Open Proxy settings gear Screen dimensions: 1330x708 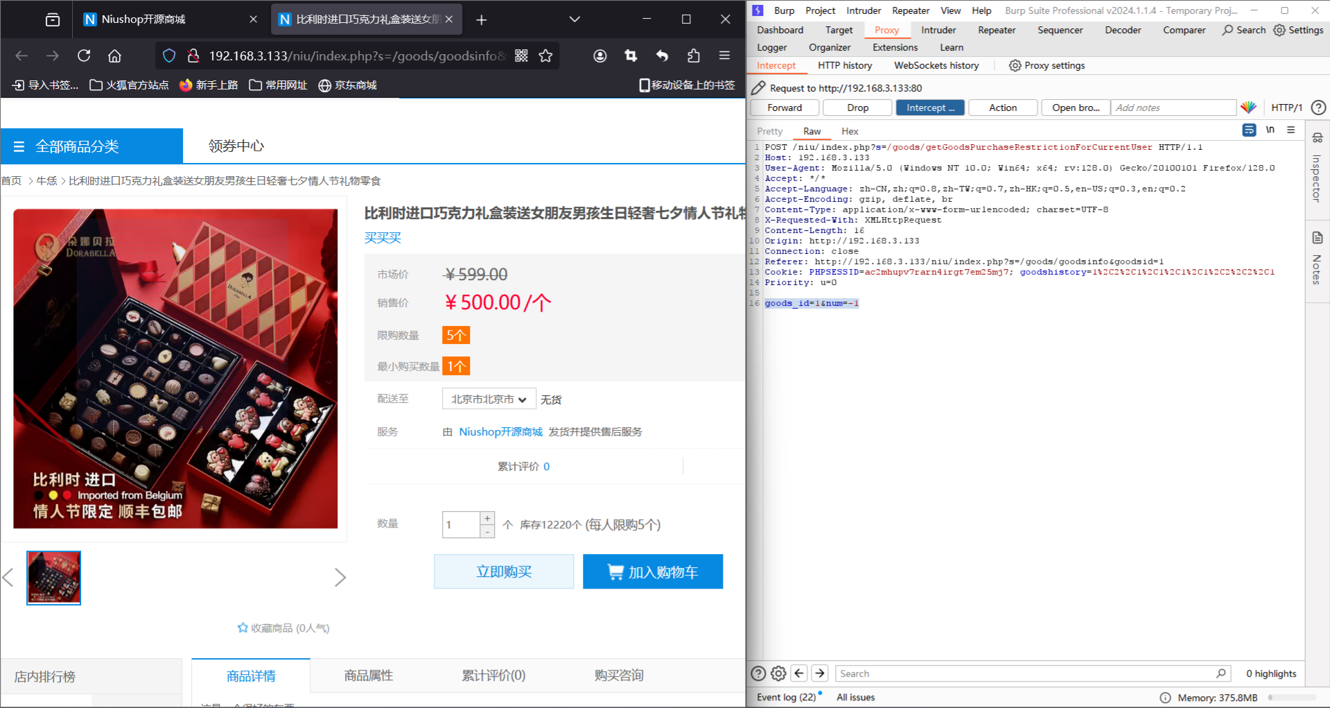(1047, 65)
